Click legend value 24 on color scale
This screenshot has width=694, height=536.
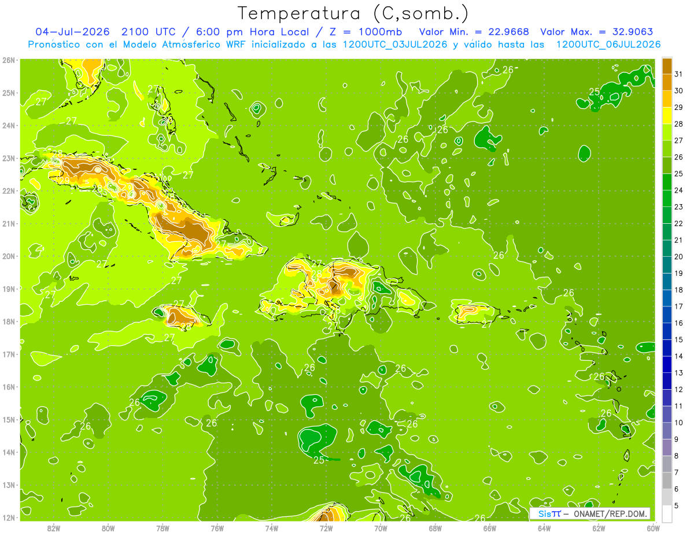click(x=678, y=190)
